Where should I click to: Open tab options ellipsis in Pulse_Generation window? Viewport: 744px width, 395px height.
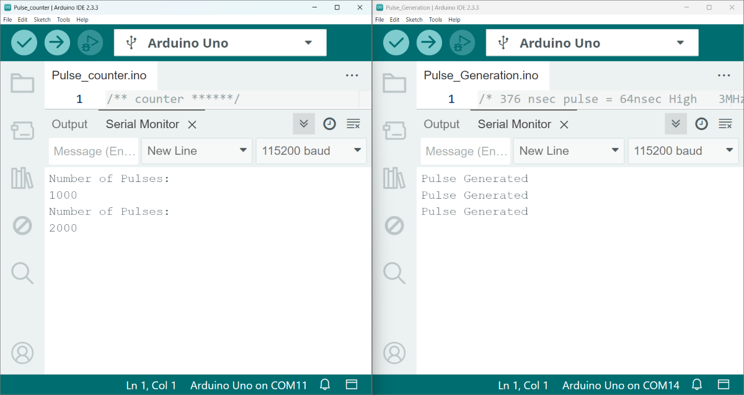click(724, 76)
